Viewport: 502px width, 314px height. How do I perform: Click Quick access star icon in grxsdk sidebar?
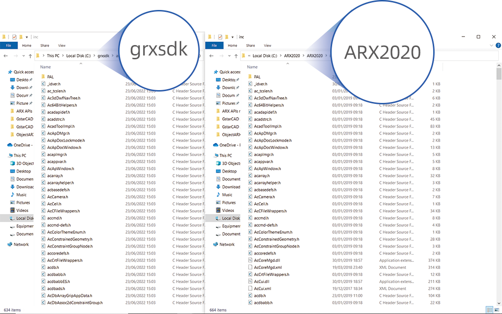[x=10, y=72]
